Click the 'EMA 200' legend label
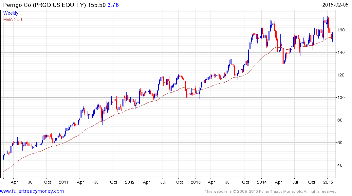 12,20
